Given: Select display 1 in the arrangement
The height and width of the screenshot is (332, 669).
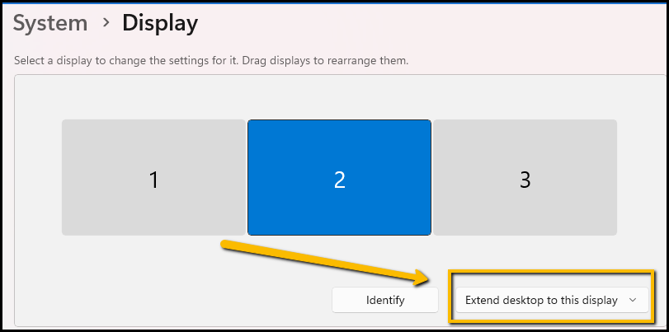Looking at the screenshot, I should (153, 177).
